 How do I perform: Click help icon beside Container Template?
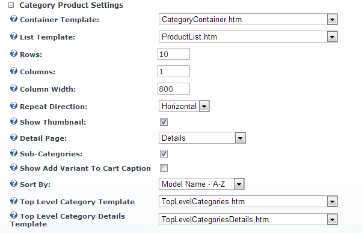coord(14,19)
